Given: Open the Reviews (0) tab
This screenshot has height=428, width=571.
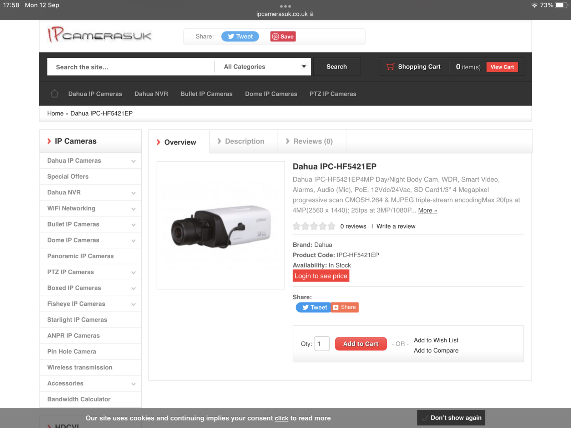Looking at the screenshot, I should [x=312, y=141].
